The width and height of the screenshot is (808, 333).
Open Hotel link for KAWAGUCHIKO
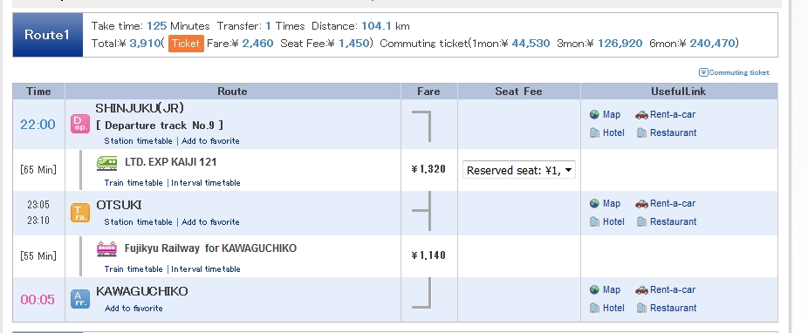tap(607, 308)
